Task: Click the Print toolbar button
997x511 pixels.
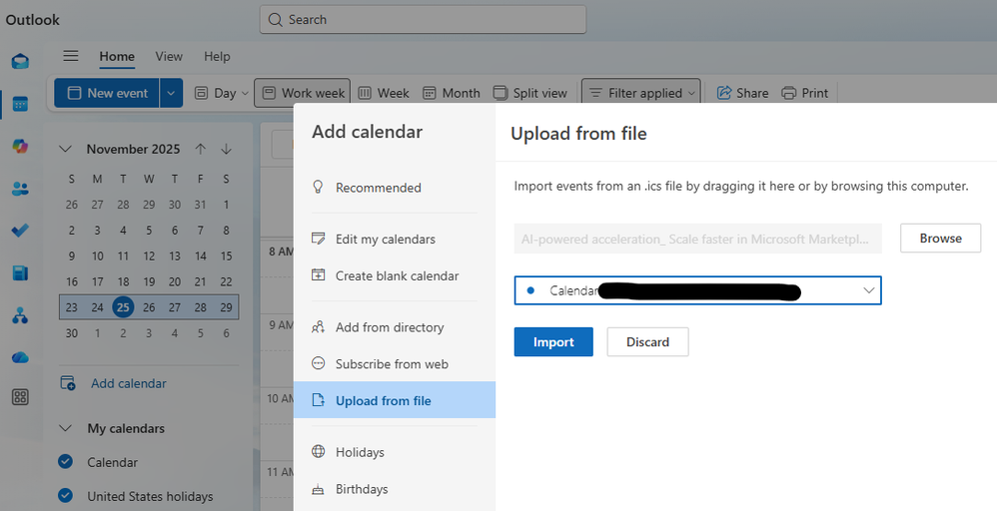Action: click(805, 93)
